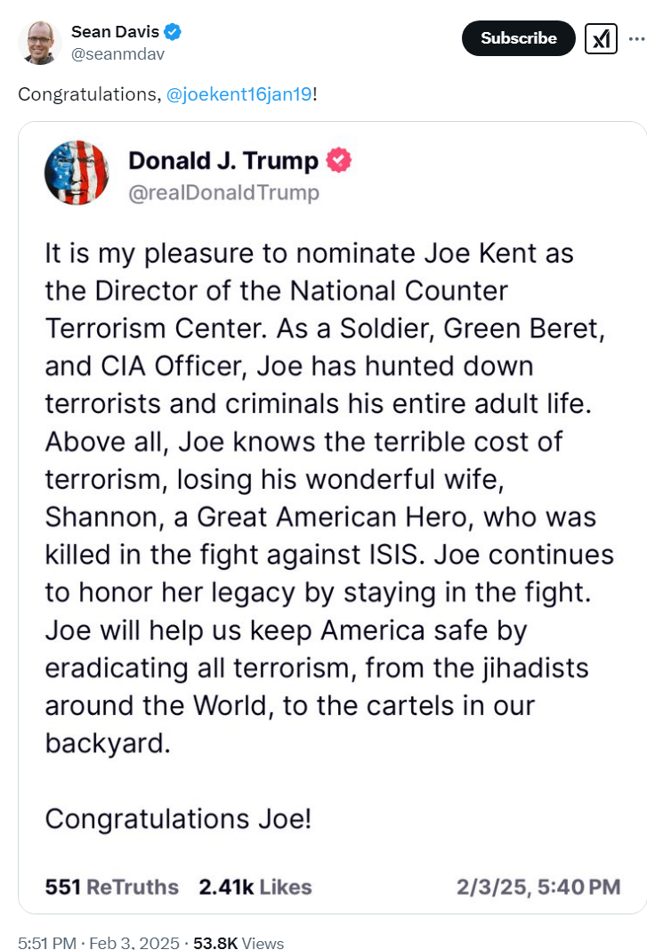Click the "Congratulations," tweet text
Image resolution: width=647 pixels, height=950 pixels.
click(90, 93)
